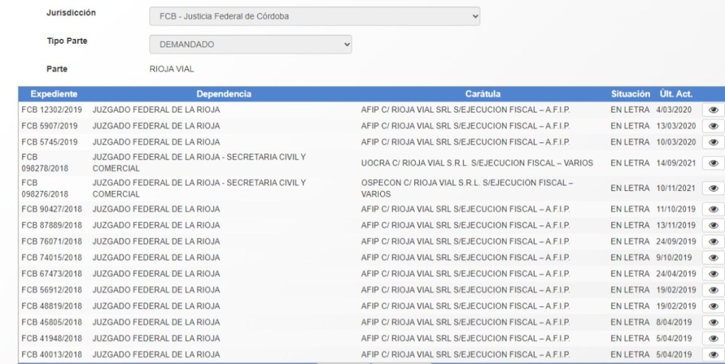
Task: Click date 10/11/2021
Action: point(675,188)
